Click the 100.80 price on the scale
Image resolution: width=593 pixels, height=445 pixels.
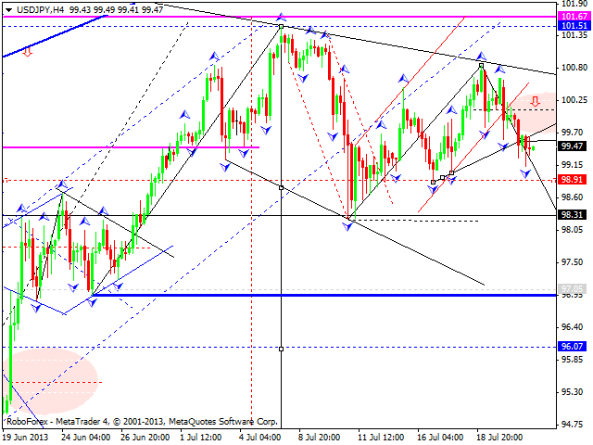[574, 68]
